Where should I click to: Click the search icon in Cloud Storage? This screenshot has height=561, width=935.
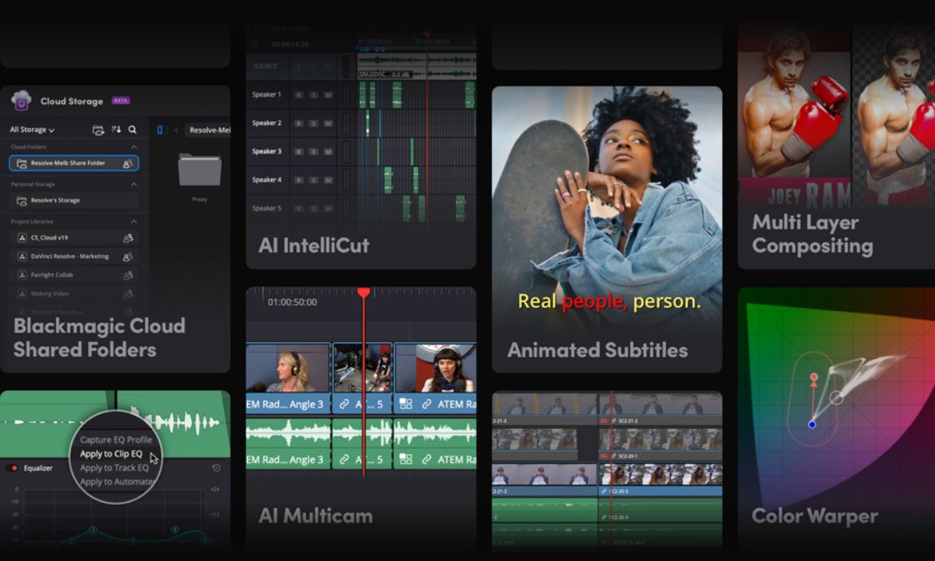coord(132,130)
